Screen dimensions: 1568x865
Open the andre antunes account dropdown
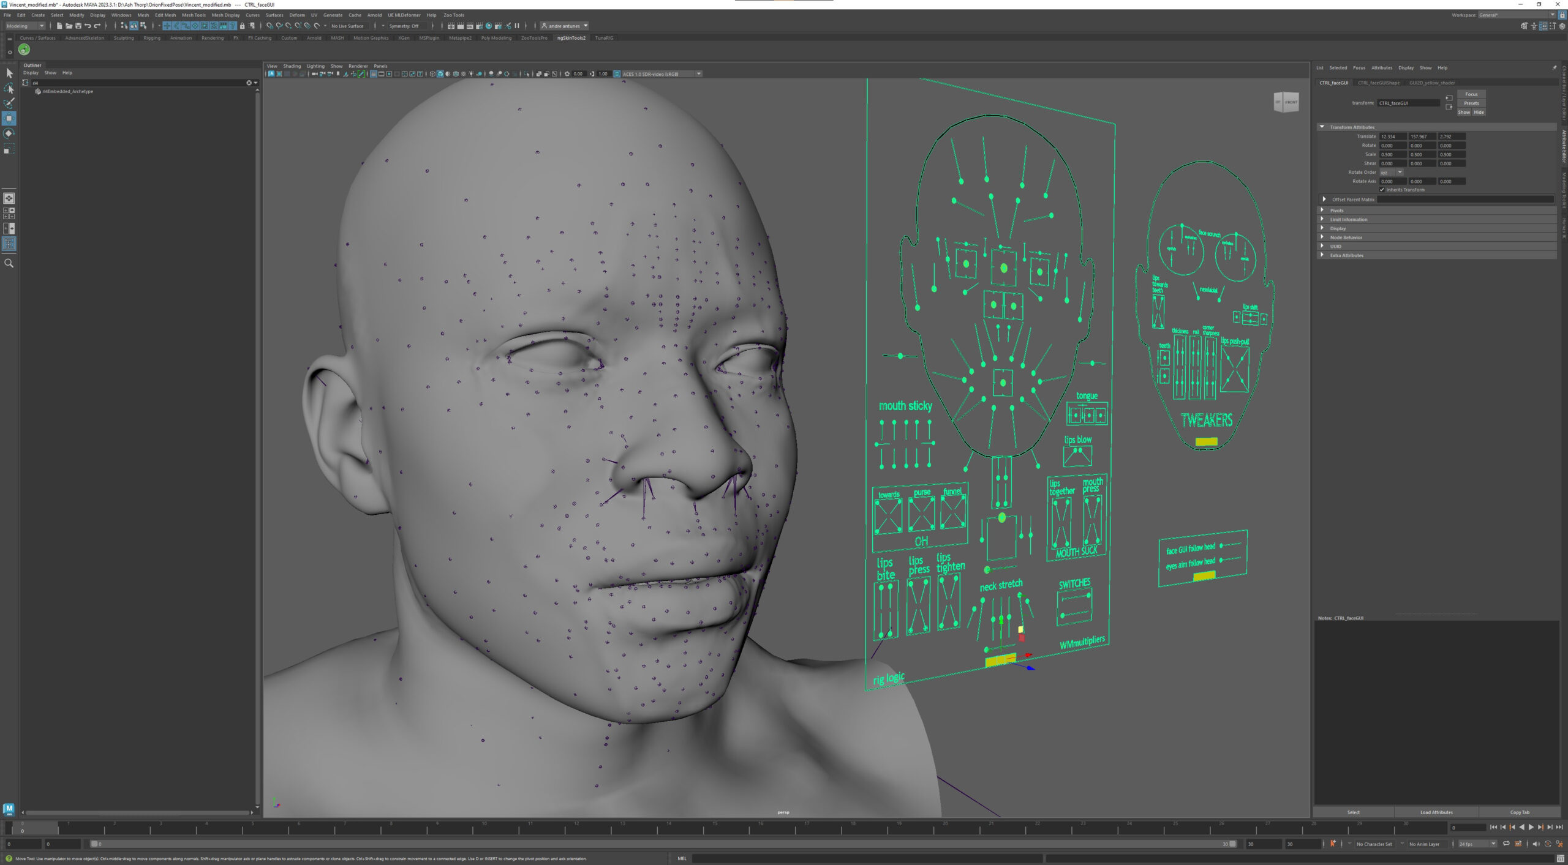click(564, 26)
